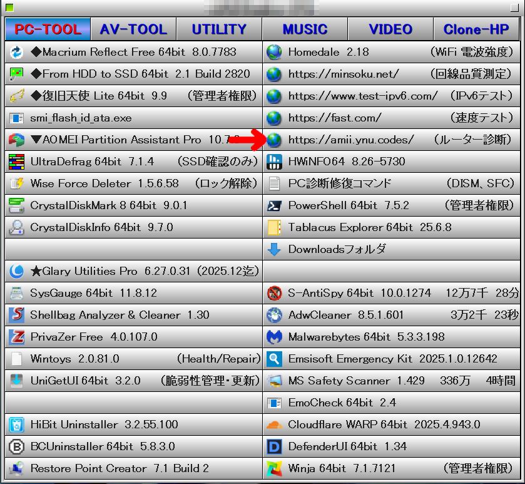
Task: Open the Clone-HP tab
Action: pyautogui.click(x=476, y=29)
